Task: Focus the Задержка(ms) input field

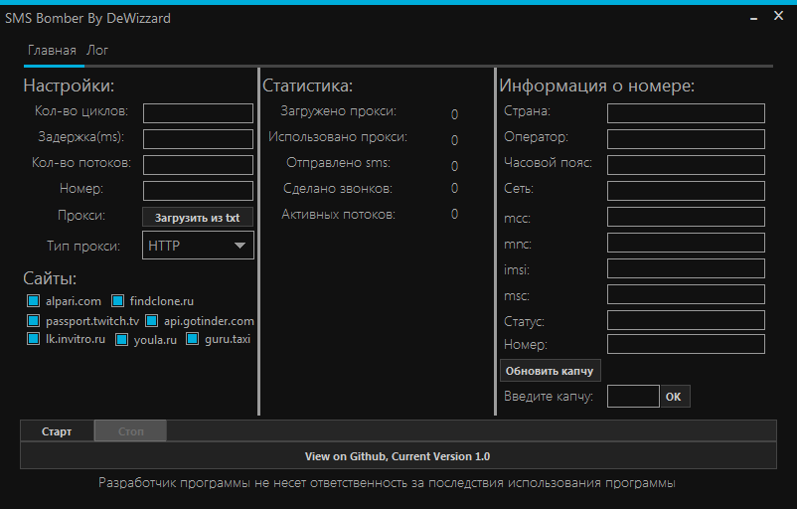Action: 198,139
